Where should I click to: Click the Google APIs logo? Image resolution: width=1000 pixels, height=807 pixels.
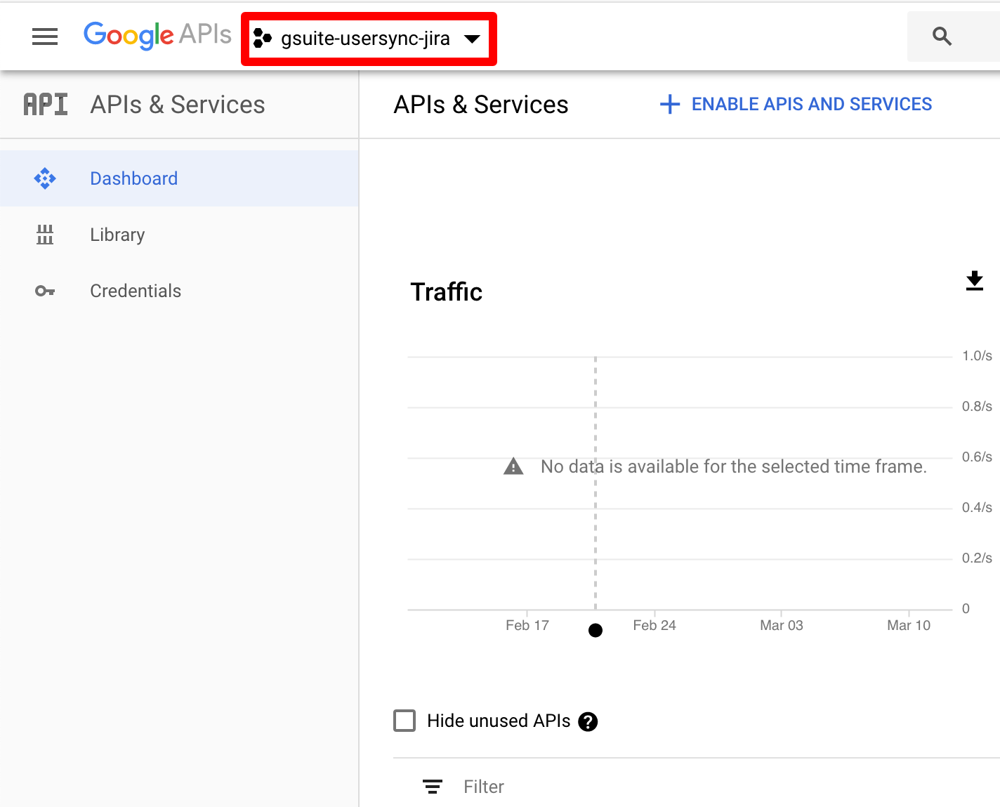pyautogui.click(x=157, y=35)
